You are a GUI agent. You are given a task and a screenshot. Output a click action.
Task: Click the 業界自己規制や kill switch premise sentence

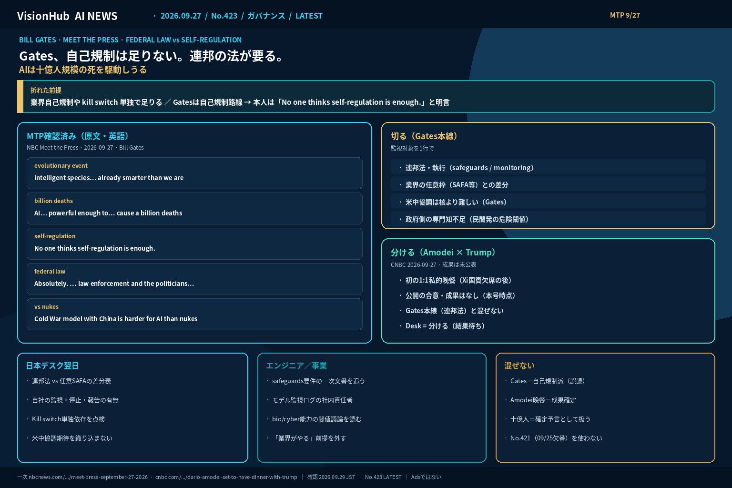(x=240, y=102)
